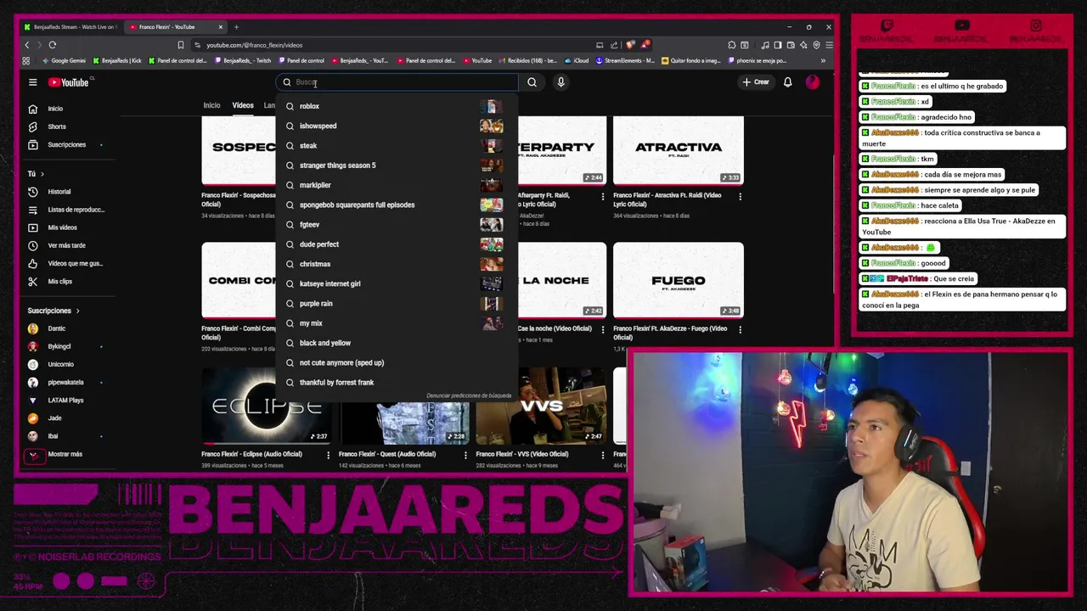Select 'dude perfect' search suggestion
This screenshot has height=611, width=1087.
click(x=397, y=244)
